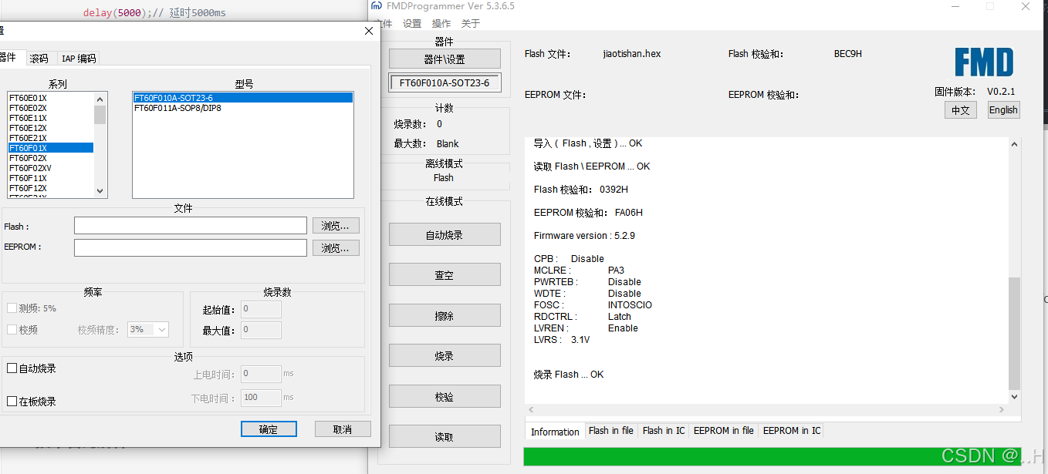The width and height of the screenshot is (1048, 474).
Task: Minimize the FMDProgrammer window
Action: [955, 6]
